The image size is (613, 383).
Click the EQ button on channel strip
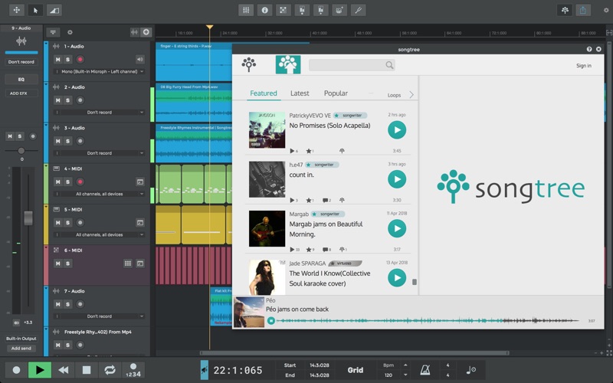[x=21, y=80]
